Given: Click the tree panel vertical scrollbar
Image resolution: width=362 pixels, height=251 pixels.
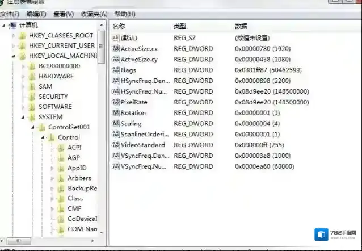Looking at the screenshot, I should coord(102,142).
